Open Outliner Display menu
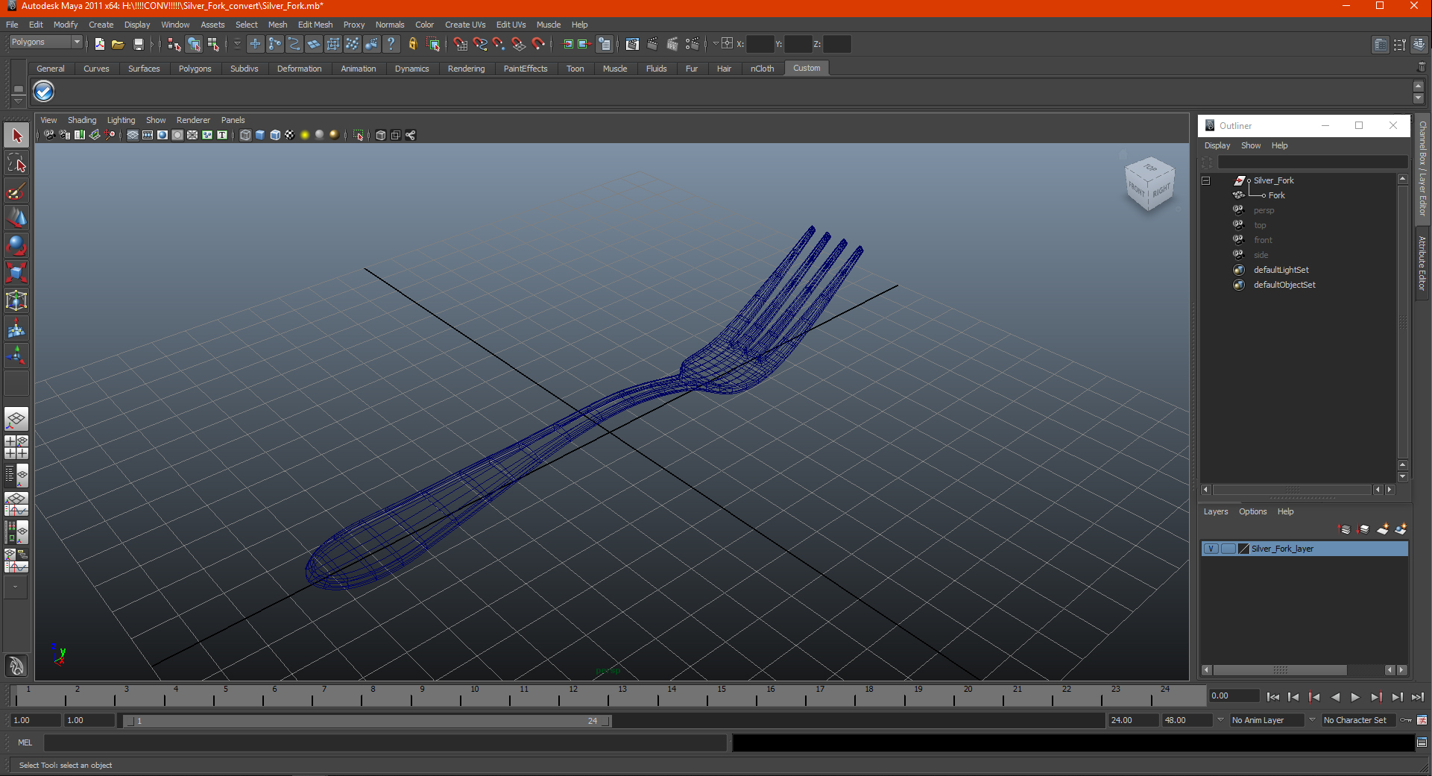Image resolution: width=1432 pixels, height=776 pixels. pos(1217,145)
